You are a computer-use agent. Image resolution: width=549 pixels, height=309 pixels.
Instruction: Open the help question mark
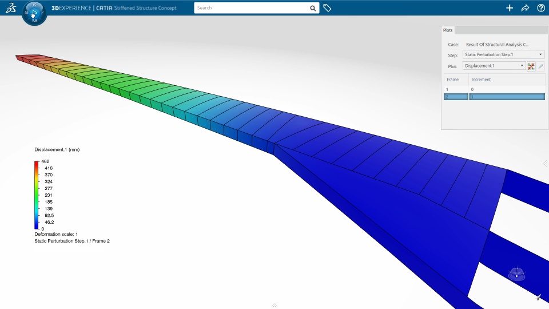tap(541, 7)
